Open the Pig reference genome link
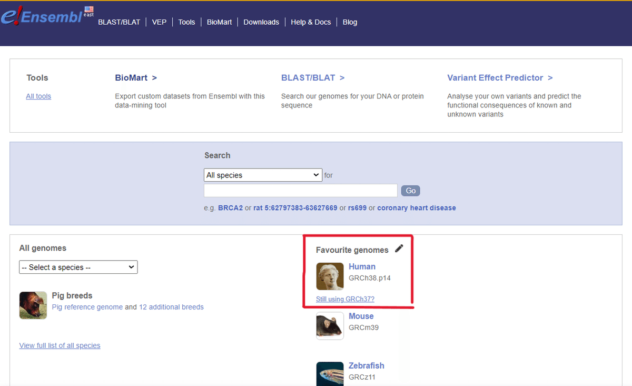 (x=87, y=307)
